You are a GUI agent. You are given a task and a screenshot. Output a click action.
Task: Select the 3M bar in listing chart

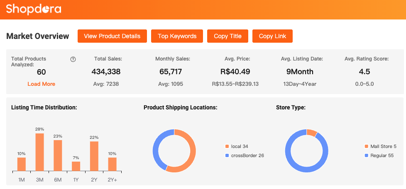(x=39, y=152)
